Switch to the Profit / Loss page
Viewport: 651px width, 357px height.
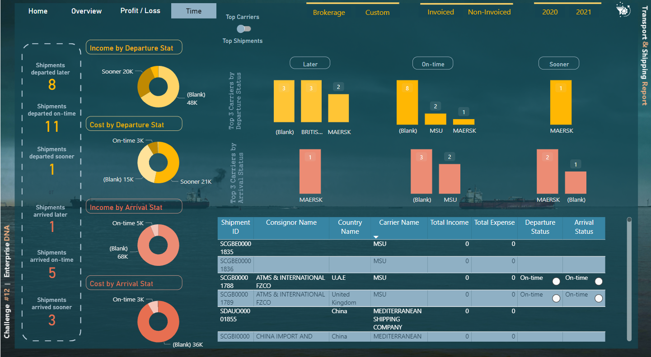140,11
